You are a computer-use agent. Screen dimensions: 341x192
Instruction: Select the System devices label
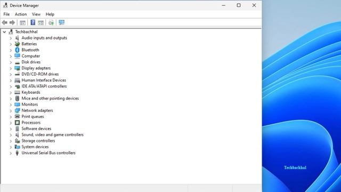tap(35, 147)
